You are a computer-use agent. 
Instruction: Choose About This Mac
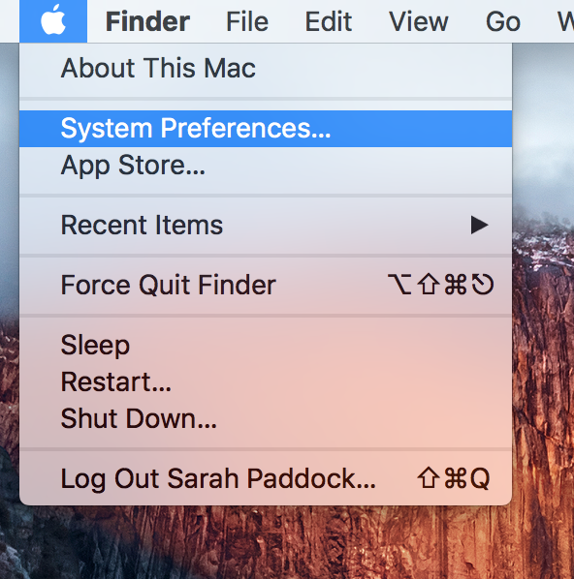point(266,69)
